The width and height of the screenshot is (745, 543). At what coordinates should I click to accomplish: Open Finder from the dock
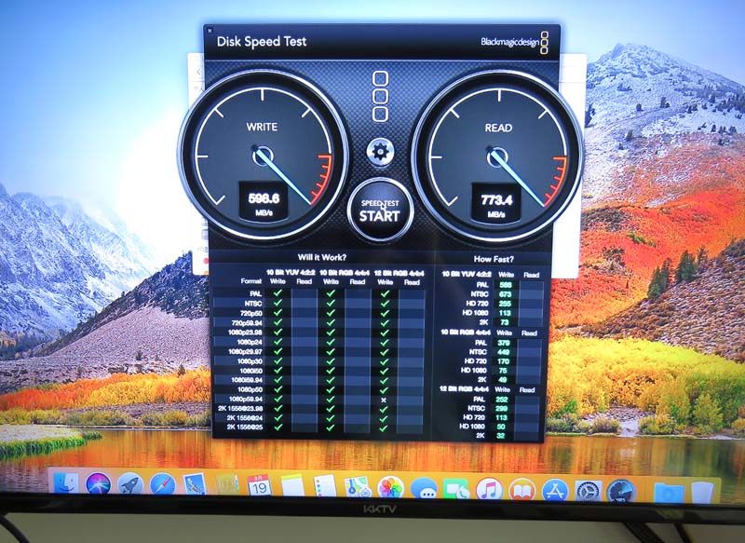(x=65, y=487)
